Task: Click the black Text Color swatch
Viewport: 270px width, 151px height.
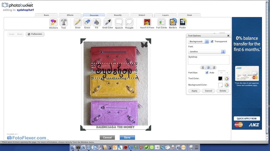Action: 220,79
